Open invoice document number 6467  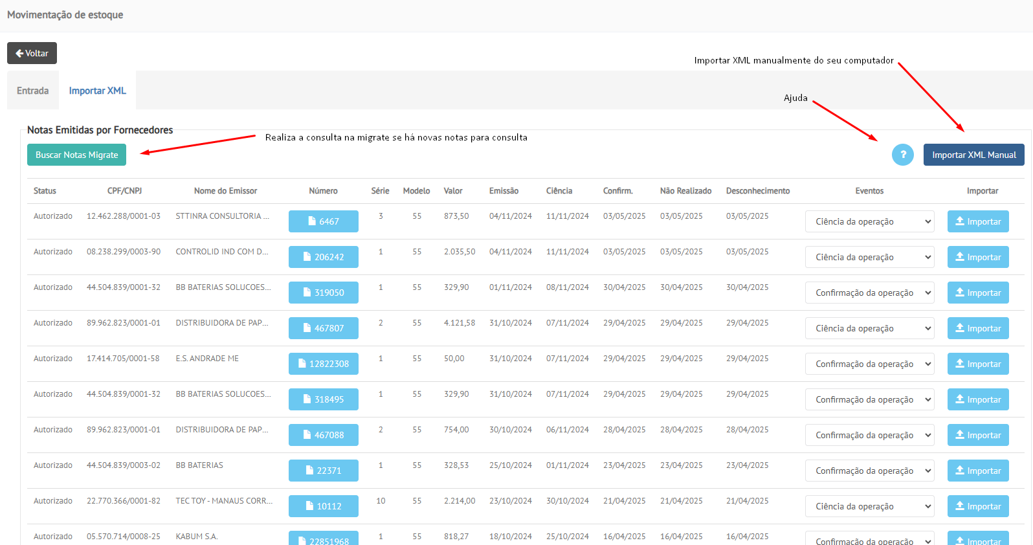[x=323, y=221]
